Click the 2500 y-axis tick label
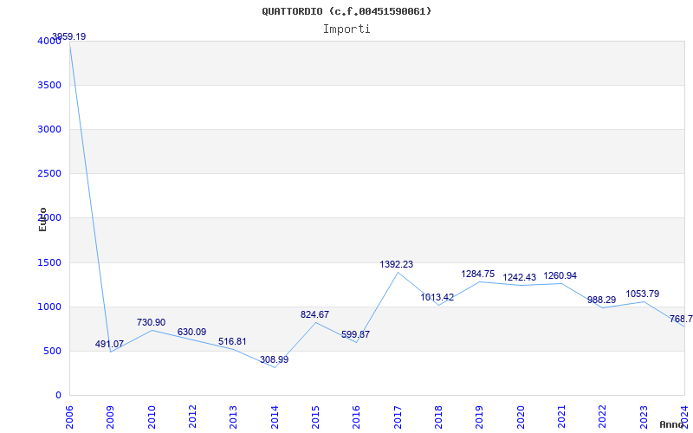Image resolution: width=693 pixels, height=433 pixels. tap(49, 174)
